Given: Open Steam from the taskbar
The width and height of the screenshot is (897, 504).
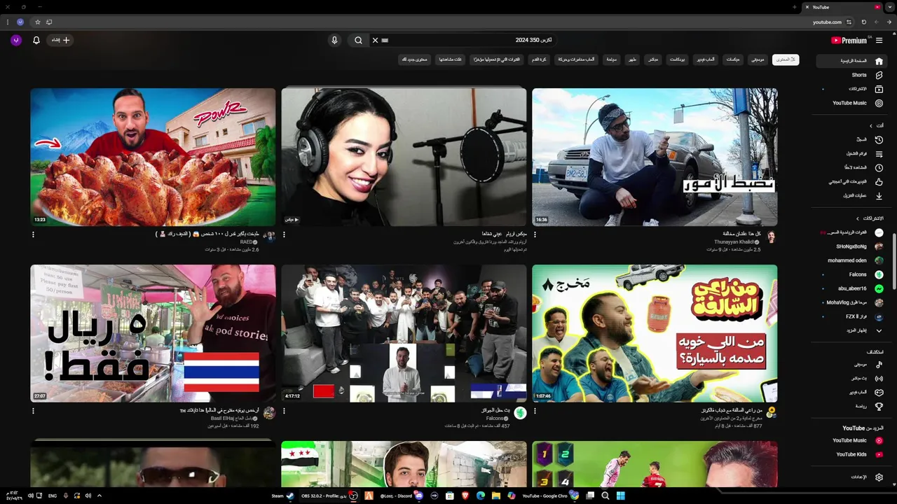Looking at the screenshot, I should click(283, 496).
